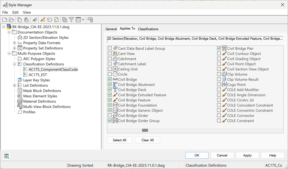Image resolution: width=288 pixels, height=169 pixels.
Task: Switch to the General tab
Action: click(111, 29)
